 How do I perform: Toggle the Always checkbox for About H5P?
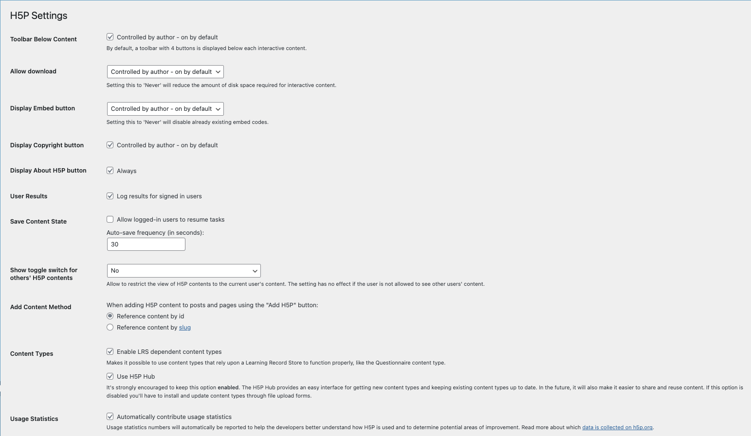click(110, 171)
